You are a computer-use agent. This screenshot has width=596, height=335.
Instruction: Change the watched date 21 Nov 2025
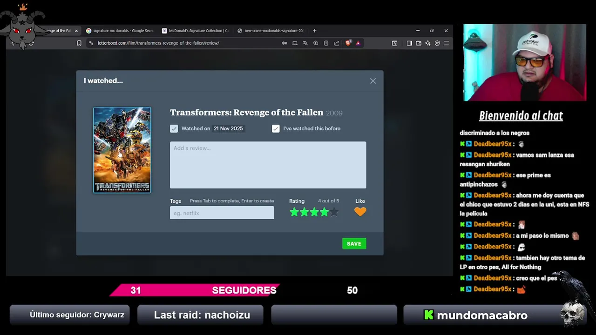[x=228, y=128]
